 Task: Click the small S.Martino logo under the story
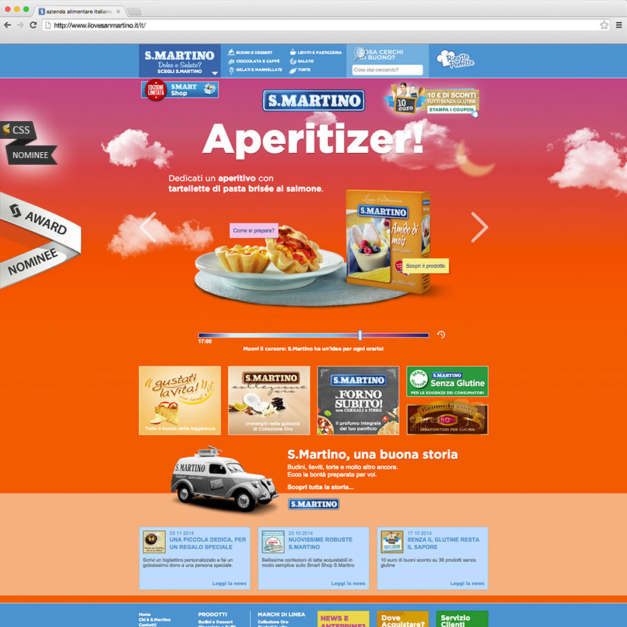tap(313, 504)
